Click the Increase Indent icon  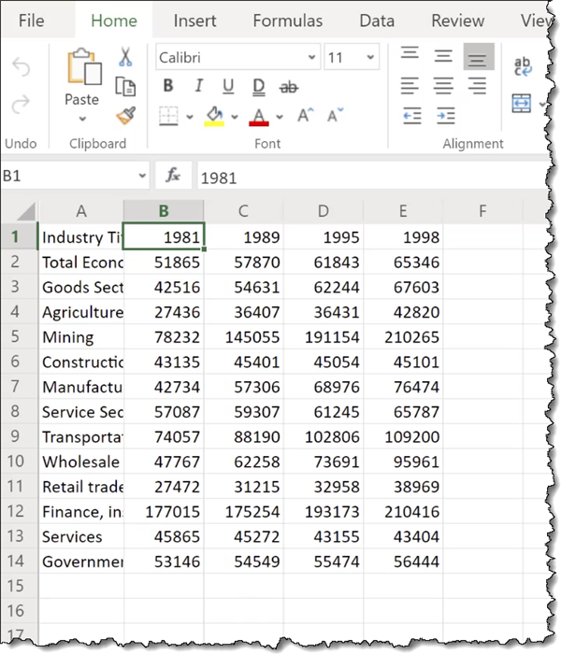(445, 116)
